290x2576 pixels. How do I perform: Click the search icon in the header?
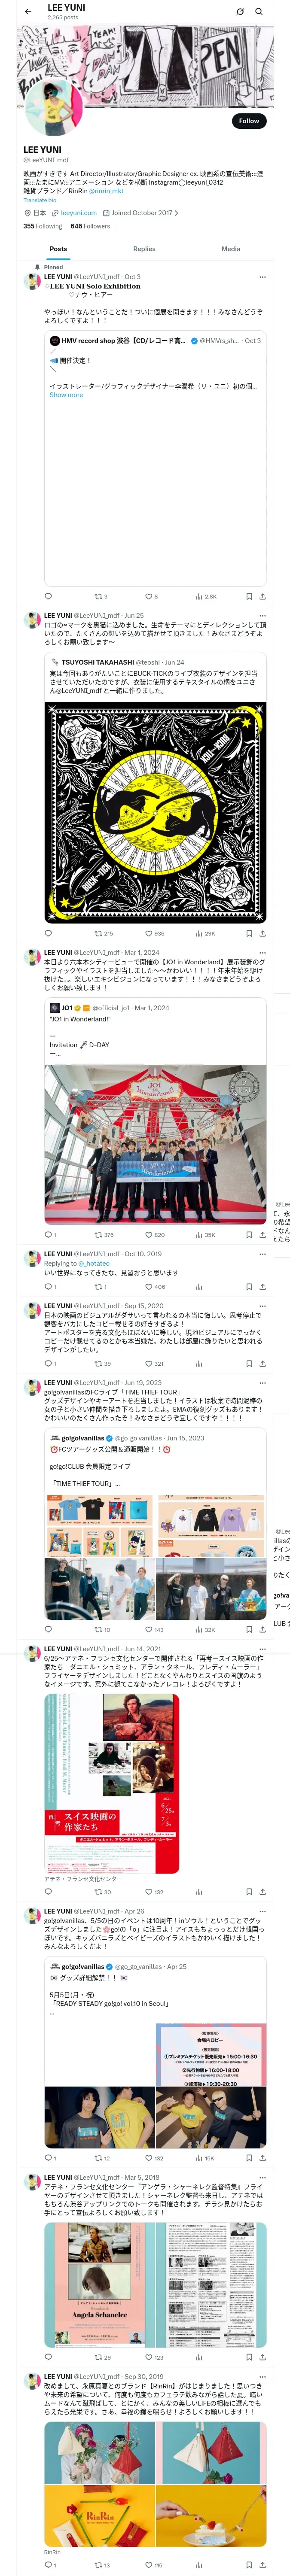[259, 12]
